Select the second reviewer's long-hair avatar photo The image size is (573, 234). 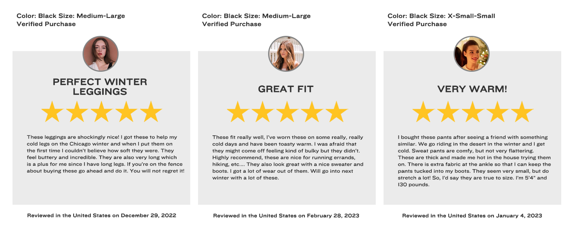286,53
